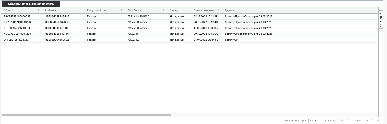Select object XUUJA2G29P0007320
Image resolution: width=387 pixels, height=124 pixels.
point(17,34)
